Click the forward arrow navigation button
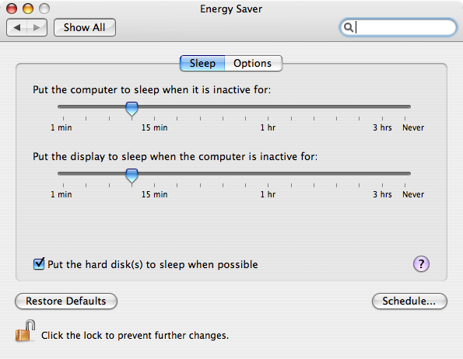Image resolution: width=463 pixels, height=359 pixels. point(37,28)
